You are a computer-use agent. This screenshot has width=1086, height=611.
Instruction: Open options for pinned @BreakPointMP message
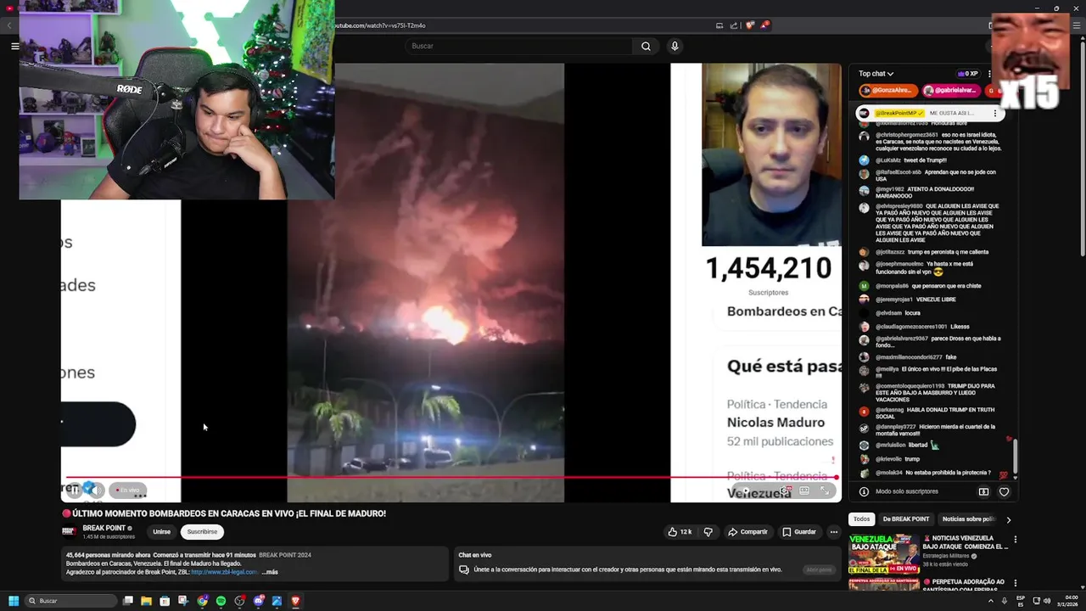994,113
